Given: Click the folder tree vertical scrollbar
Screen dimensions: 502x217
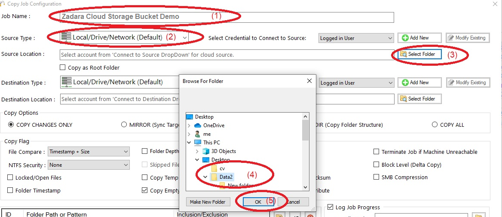Looking at the screenshot, I should tap(305, 130).
